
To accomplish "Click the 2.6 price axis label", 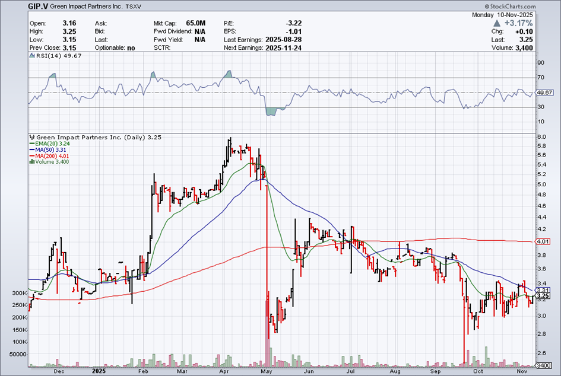I will click(x=541, y=353).
